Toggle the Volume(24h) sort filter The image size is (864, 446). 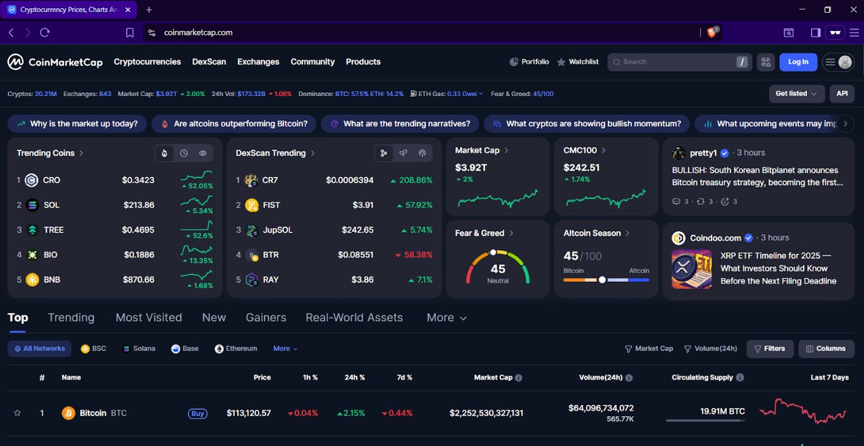(710, 349)
